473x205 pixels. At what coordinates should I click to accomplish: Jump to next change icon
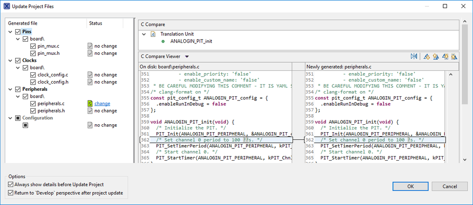[x=446, y=57]
